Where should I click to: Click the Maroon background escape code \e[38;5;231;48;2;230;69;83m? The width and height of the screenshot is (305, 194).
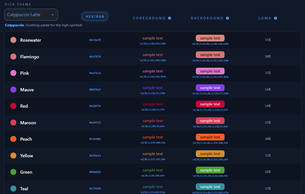click(x=210, y=127)
